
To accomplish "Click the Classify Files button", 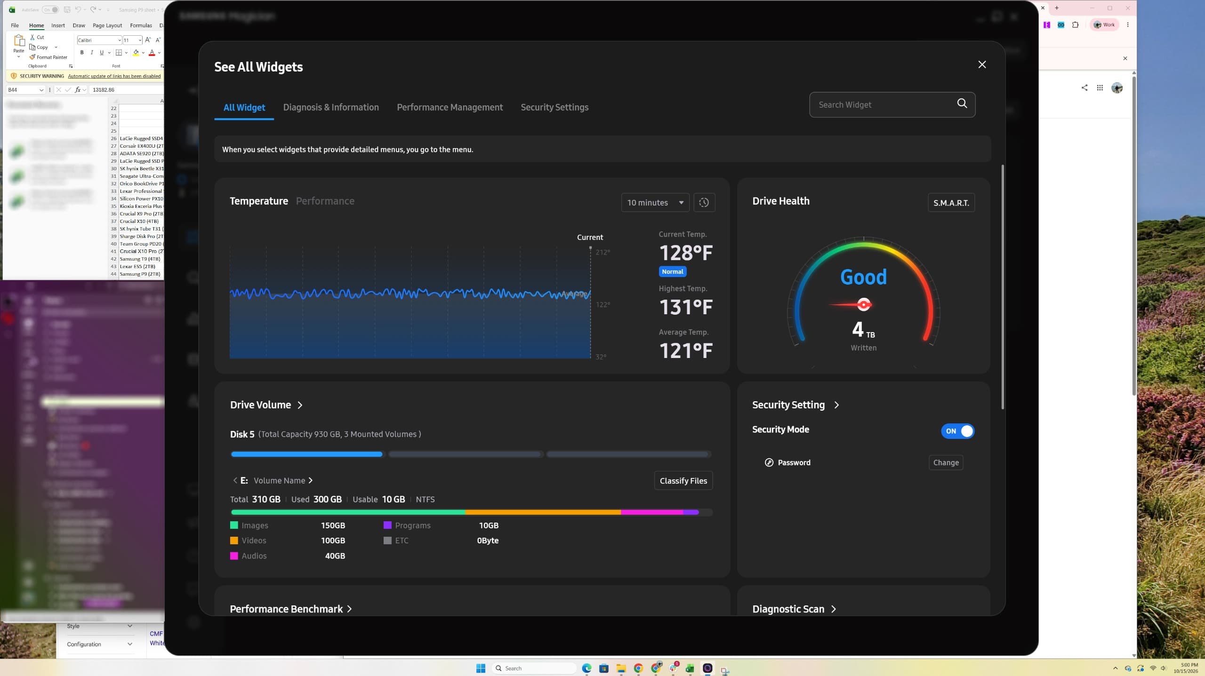I will (x=683, y=480).
